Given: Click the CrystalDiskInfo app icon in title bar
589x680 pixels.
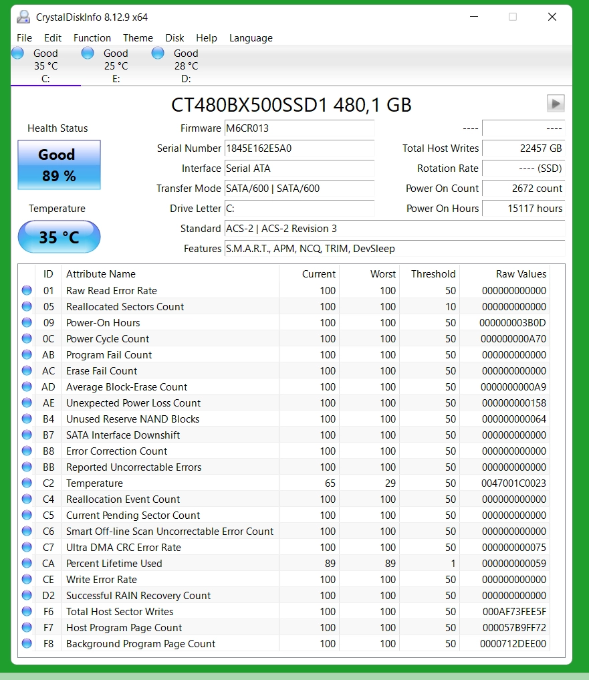Looking at the screenshot, I should point(23,17).
